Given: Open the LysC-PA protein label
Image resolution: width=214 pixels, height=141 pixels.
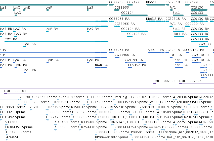Looking at the screenshot, I should point(19,60).
